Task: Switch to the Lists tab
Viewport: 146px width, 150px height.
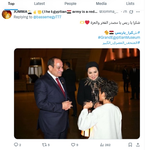Action: (130, 4)
